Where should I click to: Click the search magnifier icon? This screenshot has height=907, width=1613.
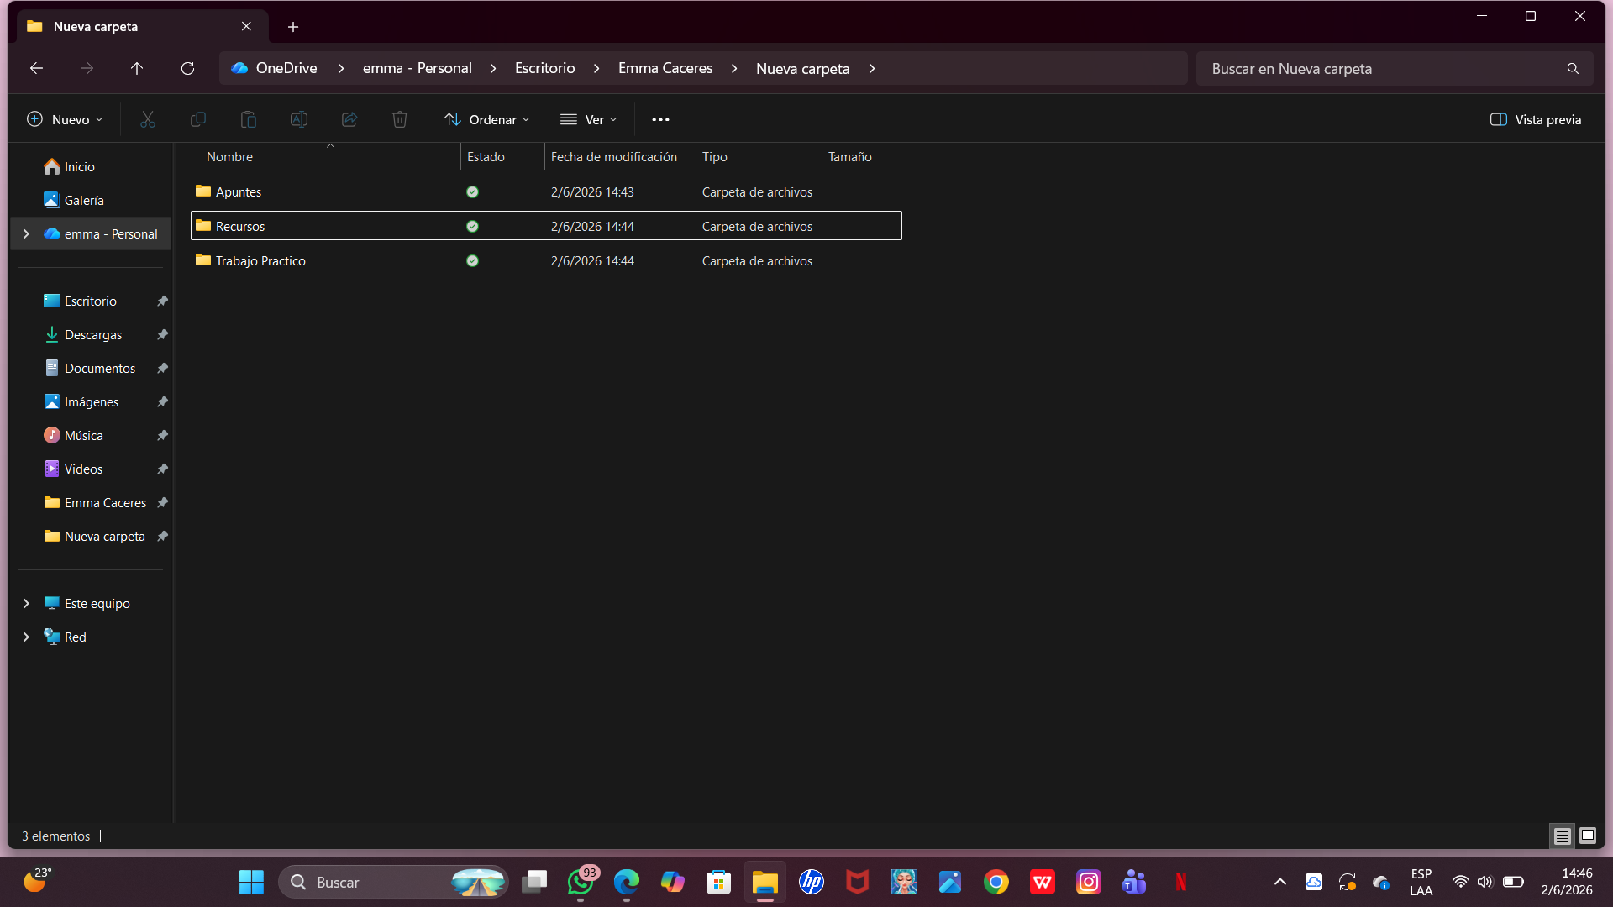click(x=1573, y=68)
